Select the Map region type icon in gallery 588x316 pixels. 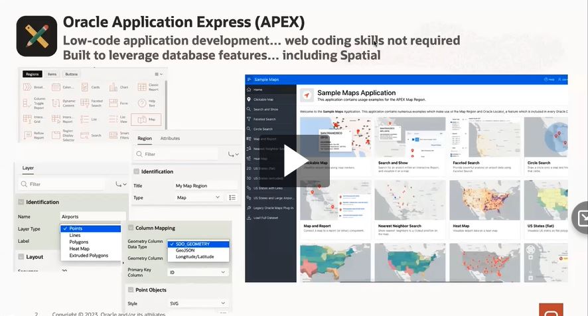pos(146,119)
